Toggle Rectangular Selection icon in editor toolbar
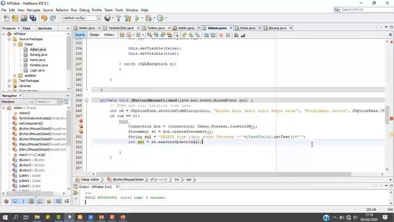394x222 pixels. (176, 35)
